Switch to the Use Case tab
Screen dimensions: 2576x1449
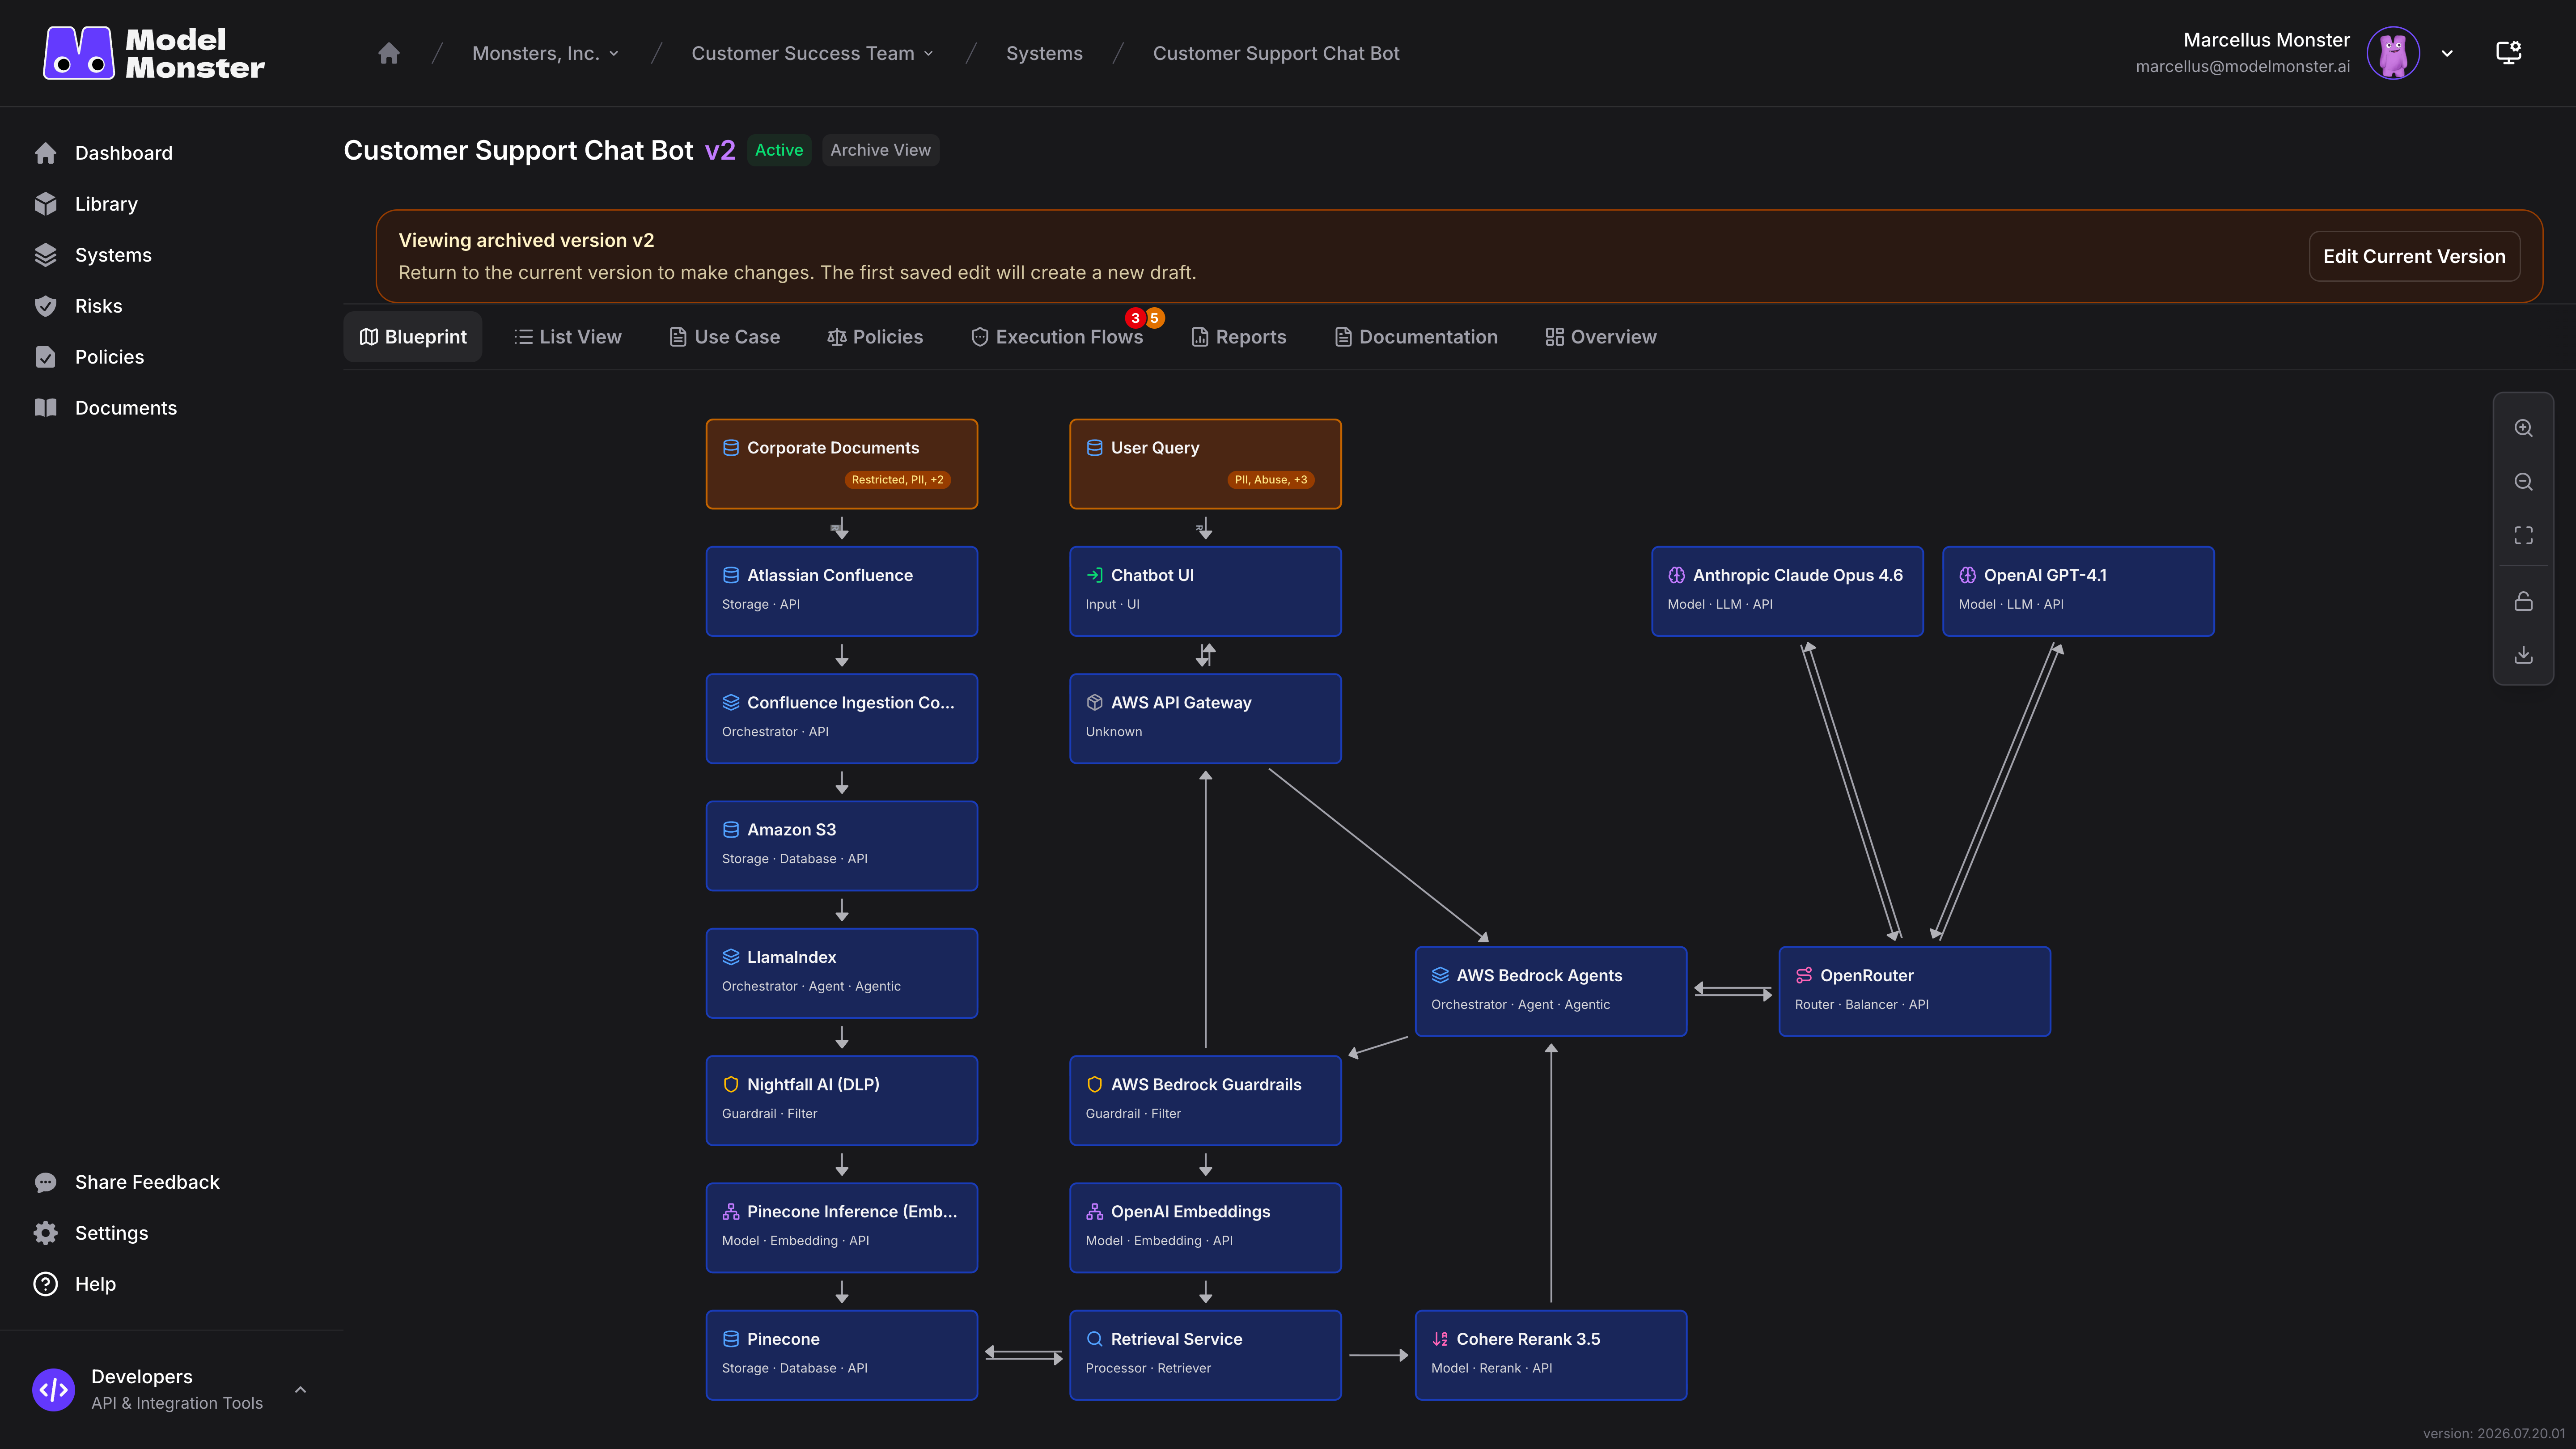click(725, 337)
